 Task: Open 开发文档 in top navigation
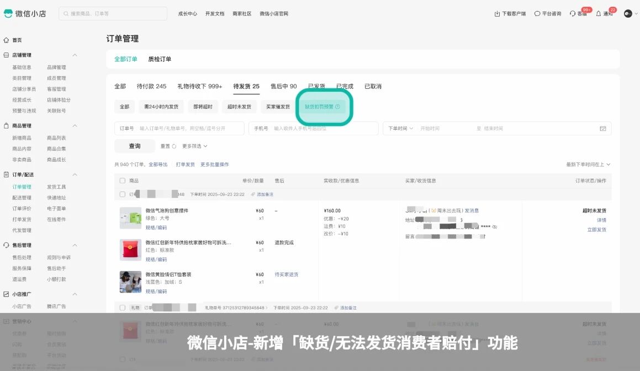tap(215, 14)
